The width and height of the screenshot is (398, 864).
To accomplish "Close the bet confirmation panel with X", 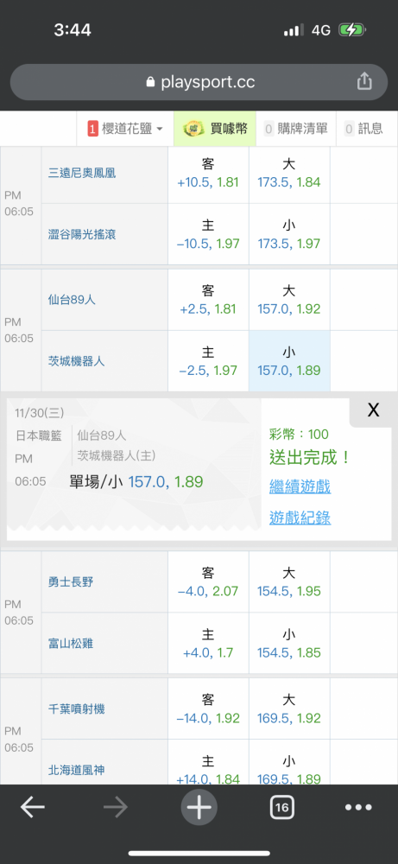I will tap(373, 410).
